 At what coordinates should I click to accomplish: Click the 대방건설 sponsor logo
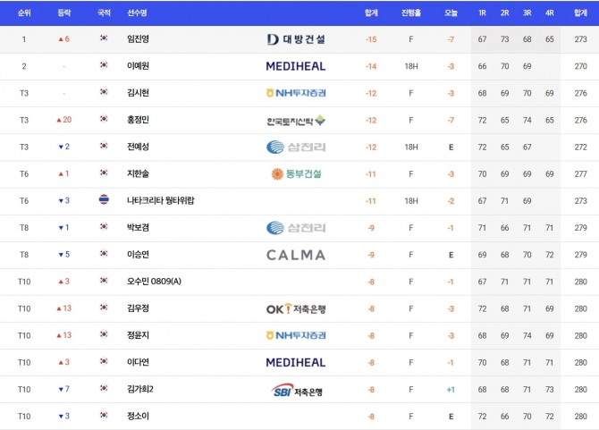click(x=296, y=39)
